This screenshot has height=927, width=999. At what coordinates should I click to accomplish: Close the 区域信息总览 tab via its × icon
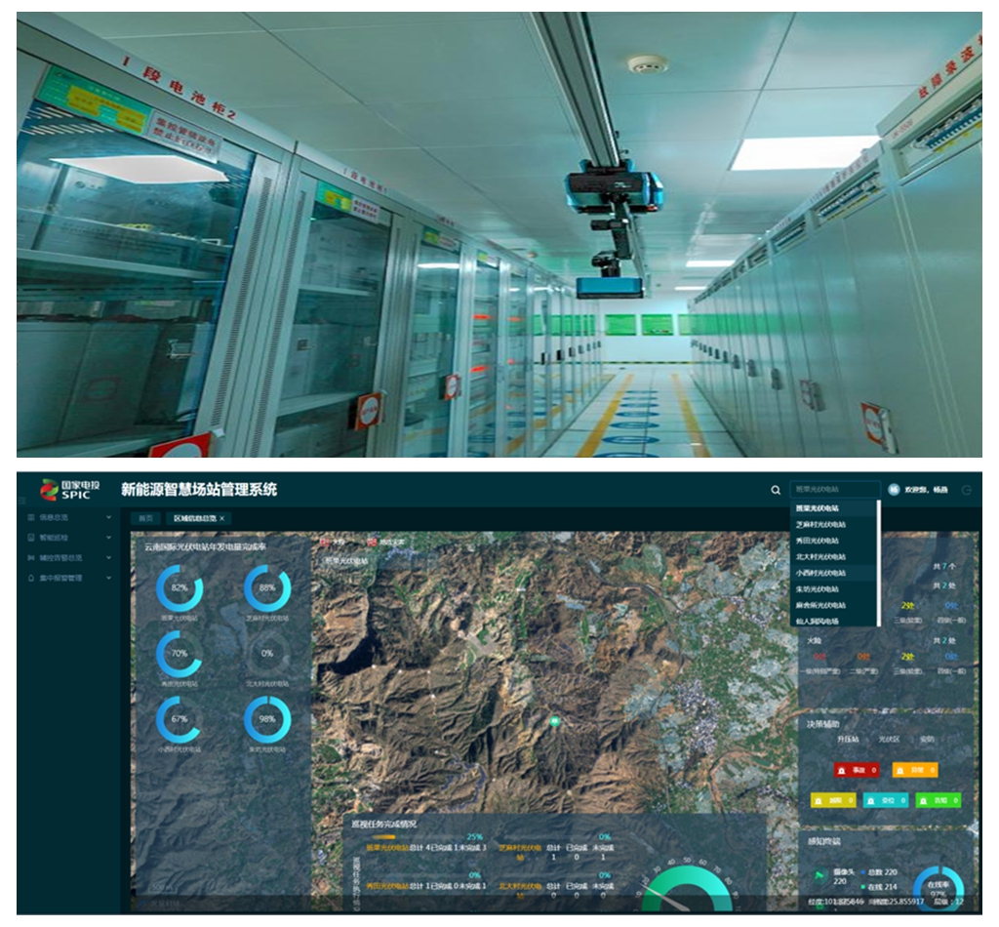click(x=221, y=518)
